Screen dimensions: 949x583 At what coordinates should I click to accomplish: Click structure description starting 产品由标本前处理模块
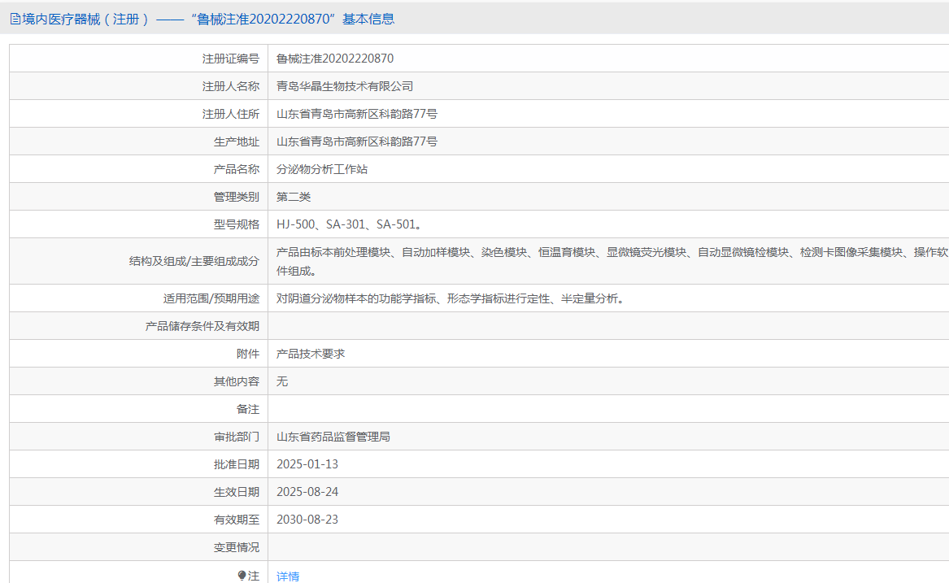click(x=612, y=261)
